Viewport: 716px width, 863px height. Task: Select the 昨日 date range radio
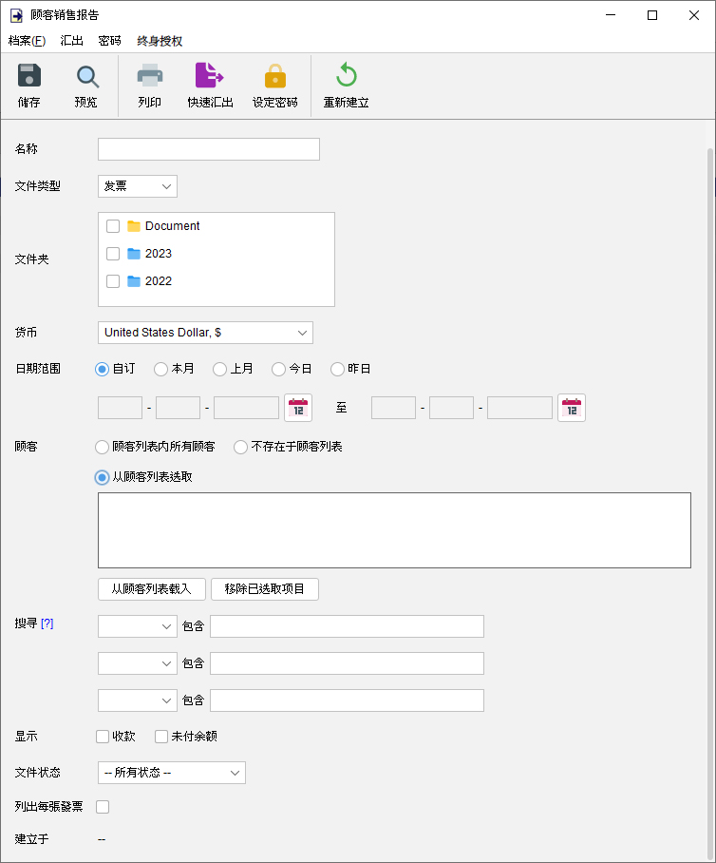(337, 369)
